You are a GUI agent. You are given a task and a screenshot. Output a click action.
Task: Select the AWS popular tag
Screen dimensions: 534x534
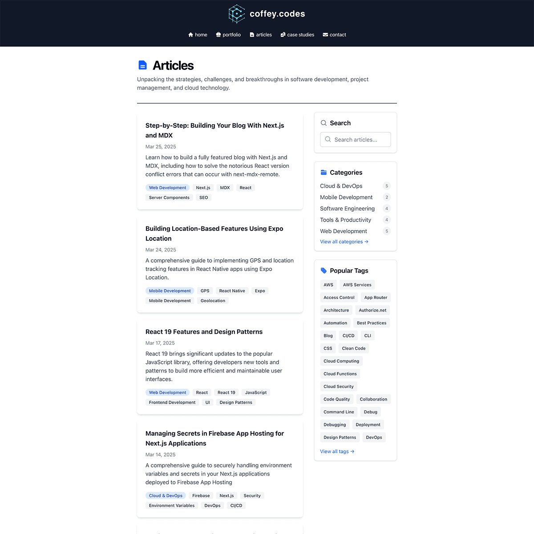(328, 285)
